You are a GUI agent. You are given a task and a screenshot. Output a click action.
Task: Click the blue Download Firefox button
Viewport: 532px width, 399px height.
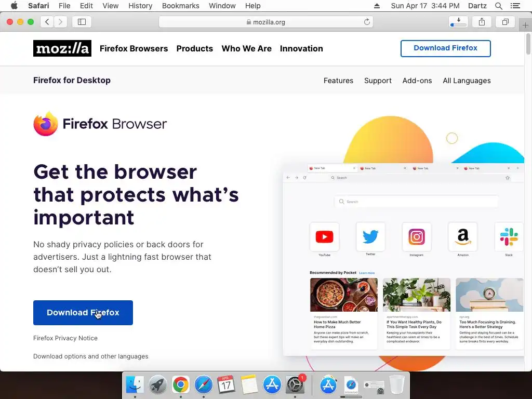tap(83, 312)
